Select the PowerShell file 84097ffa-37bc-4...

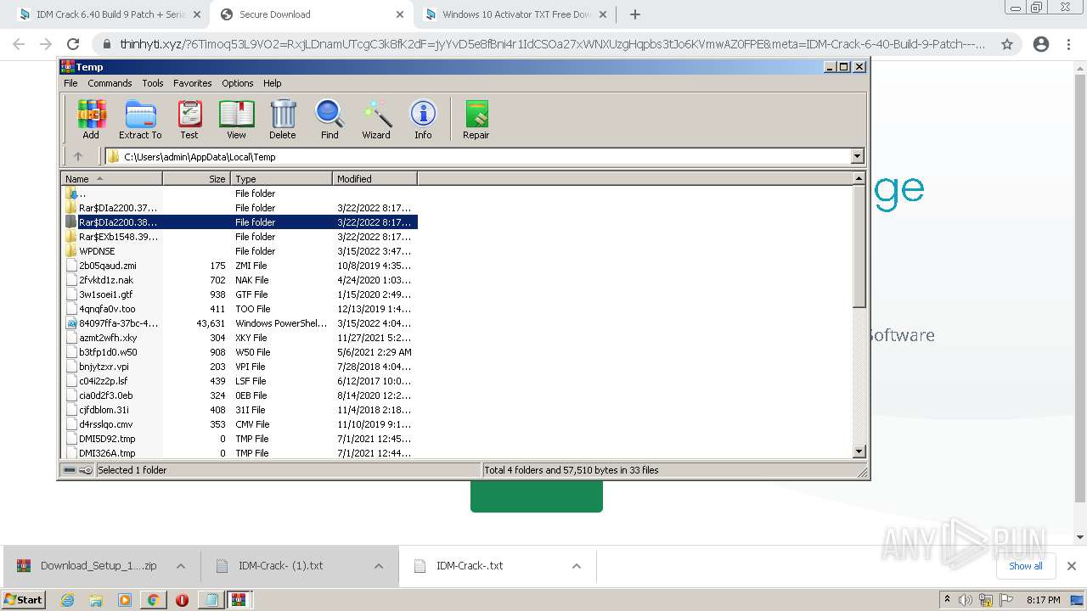click(239, 323)
